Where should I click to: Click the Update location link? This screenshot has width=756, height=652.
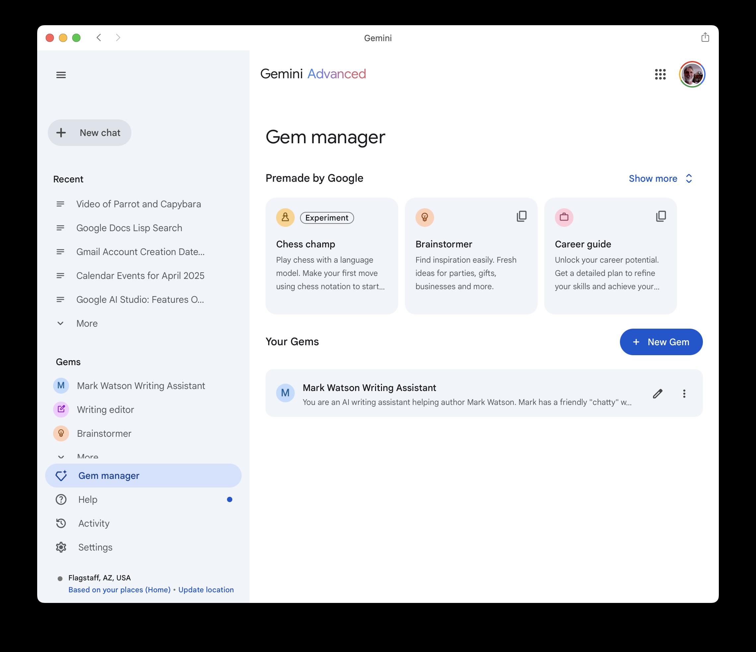206,590
